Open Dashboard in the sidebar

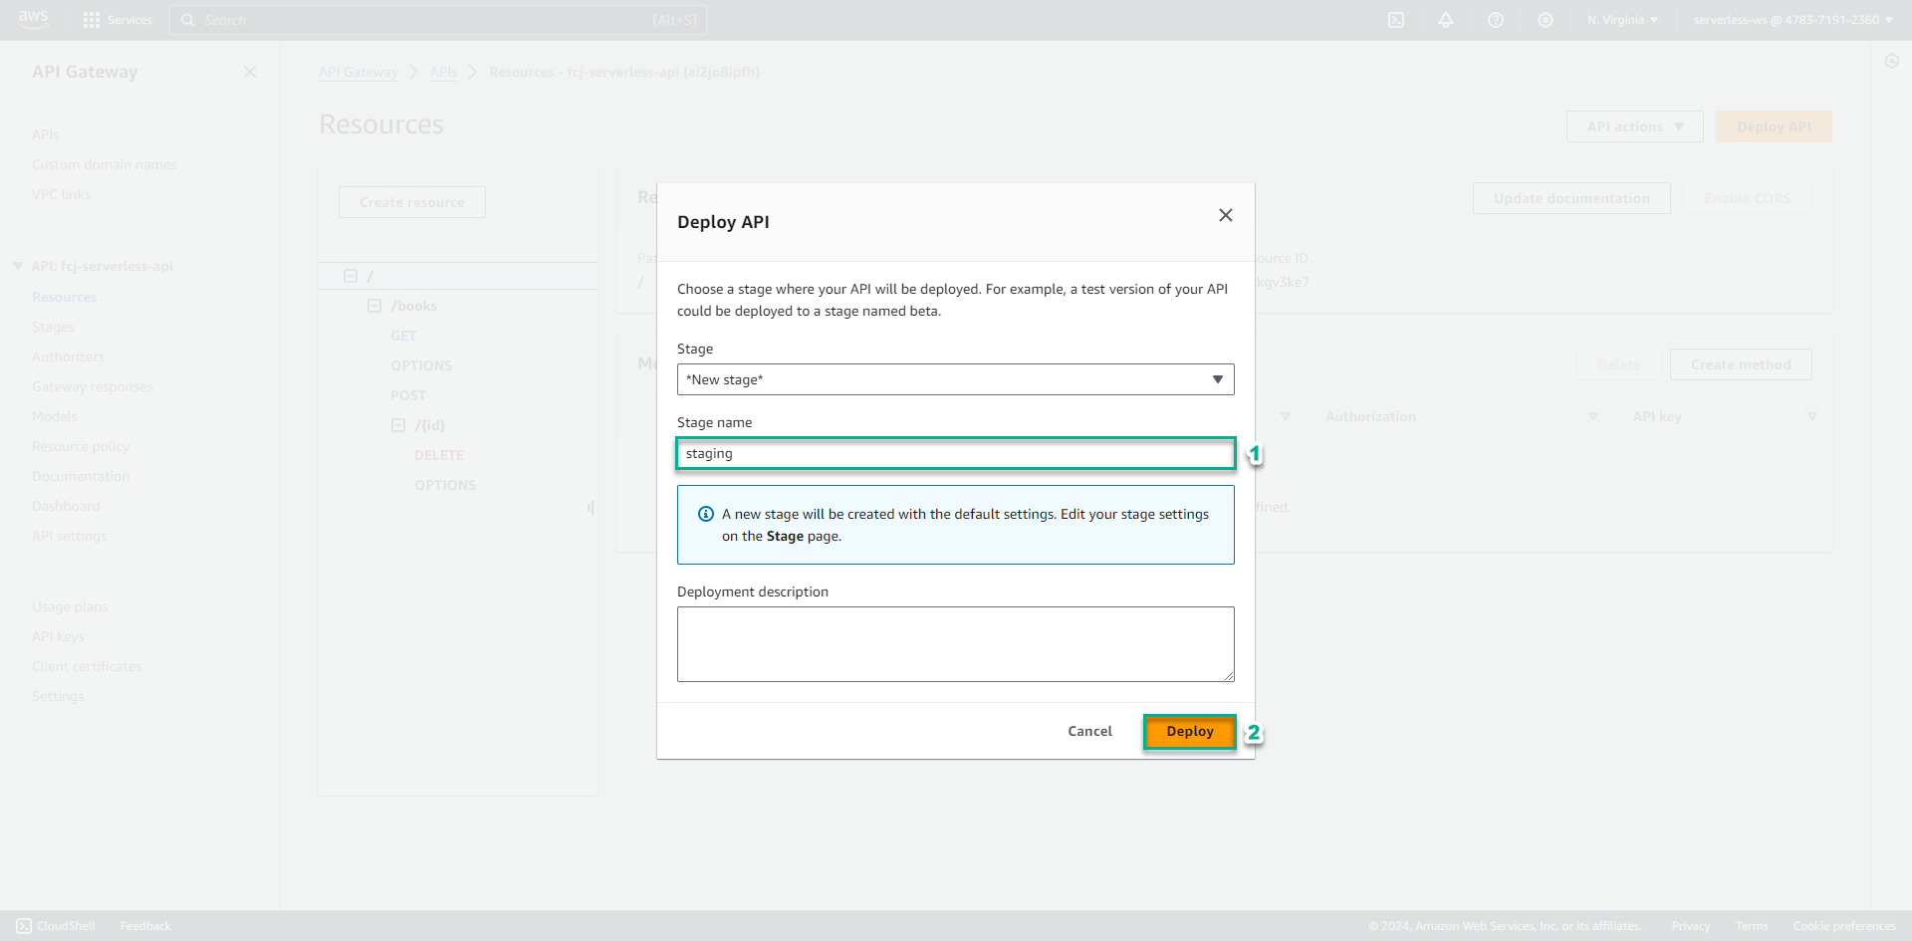point(66,506)
